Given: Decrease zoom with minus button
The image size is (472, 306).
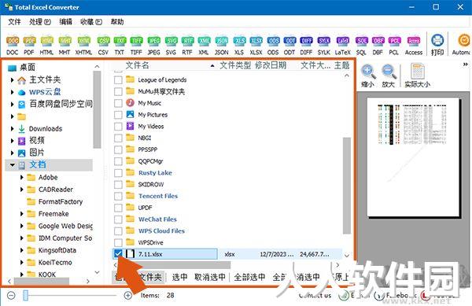Looking at the screenshot, I should coord(11,296).
